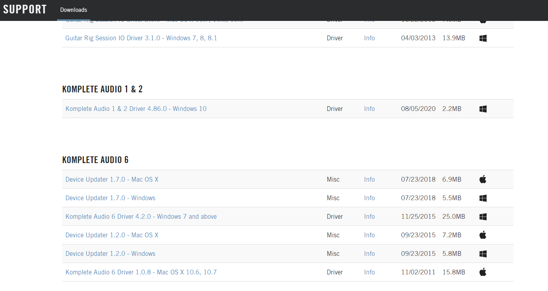This screenshot has height=291, width=548.
Task: Download Komplete Audio 1 & 2 Driver 4.86.0
Action: 136,109
